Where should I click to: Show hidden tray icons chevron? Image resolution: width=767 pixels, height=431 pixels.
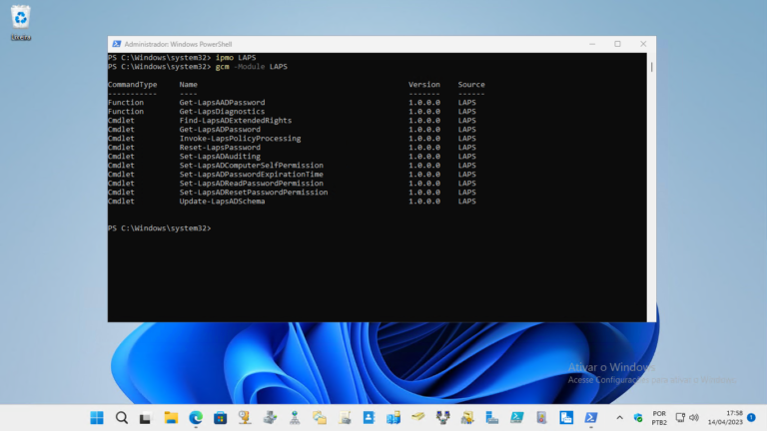click(619, 418)
